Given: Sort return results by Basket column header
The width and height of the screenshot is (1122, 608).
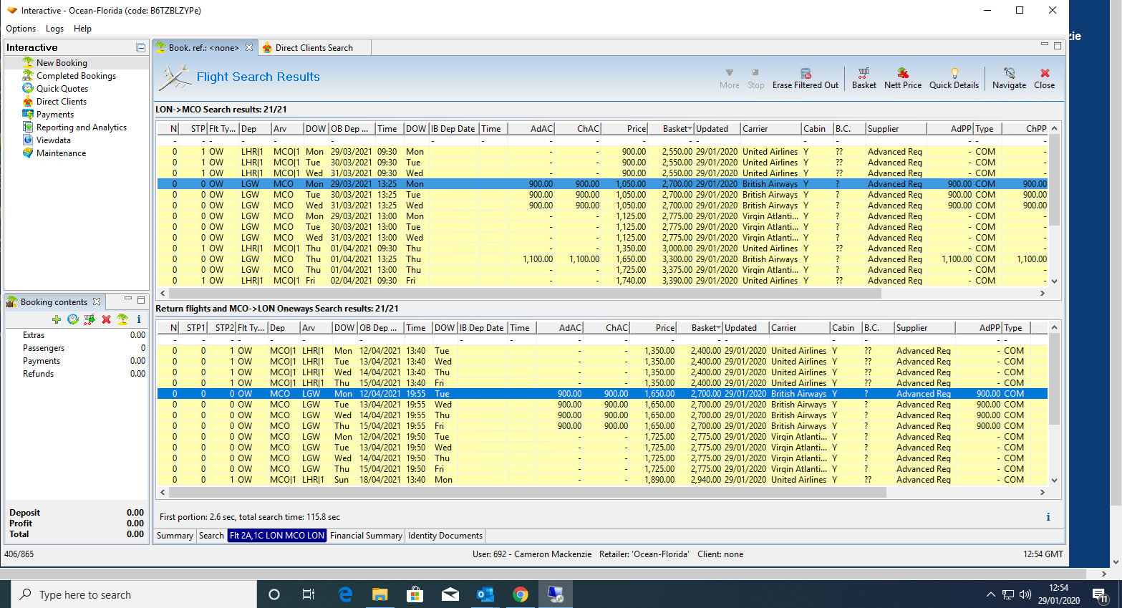Looking at the screenshot, I should point(704,328).
